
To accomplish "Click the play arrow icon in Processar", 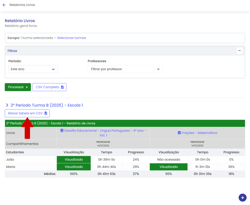I will 27,87.
